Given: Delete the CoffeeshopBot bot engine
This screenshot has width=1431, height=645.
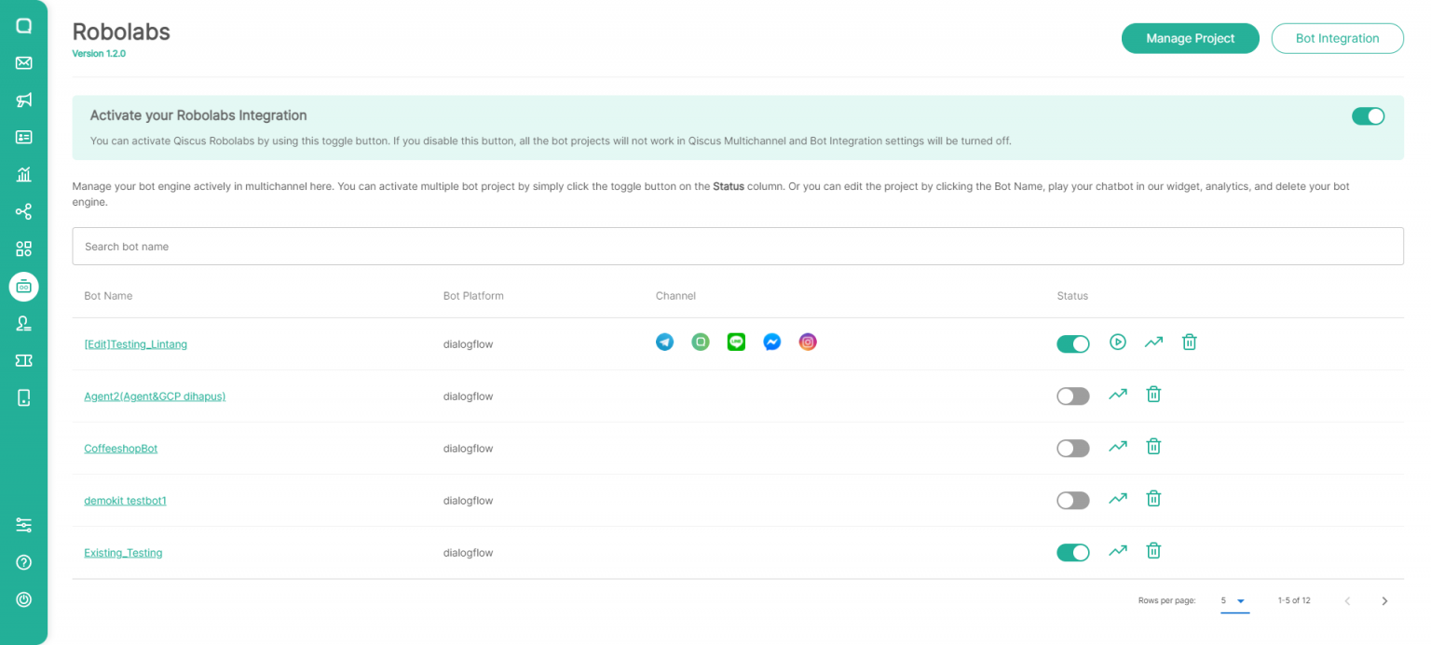Looking at the screenshot, I should (x=1153, y=446).
